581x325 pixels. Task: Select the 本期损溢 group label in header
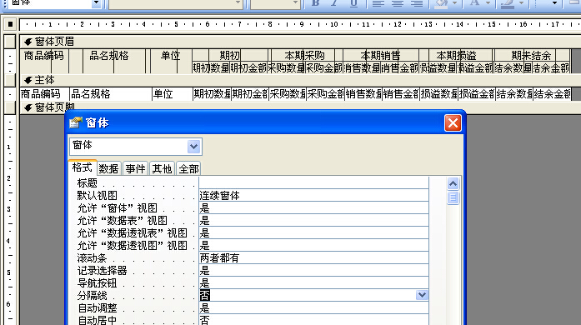click(456, 56)
